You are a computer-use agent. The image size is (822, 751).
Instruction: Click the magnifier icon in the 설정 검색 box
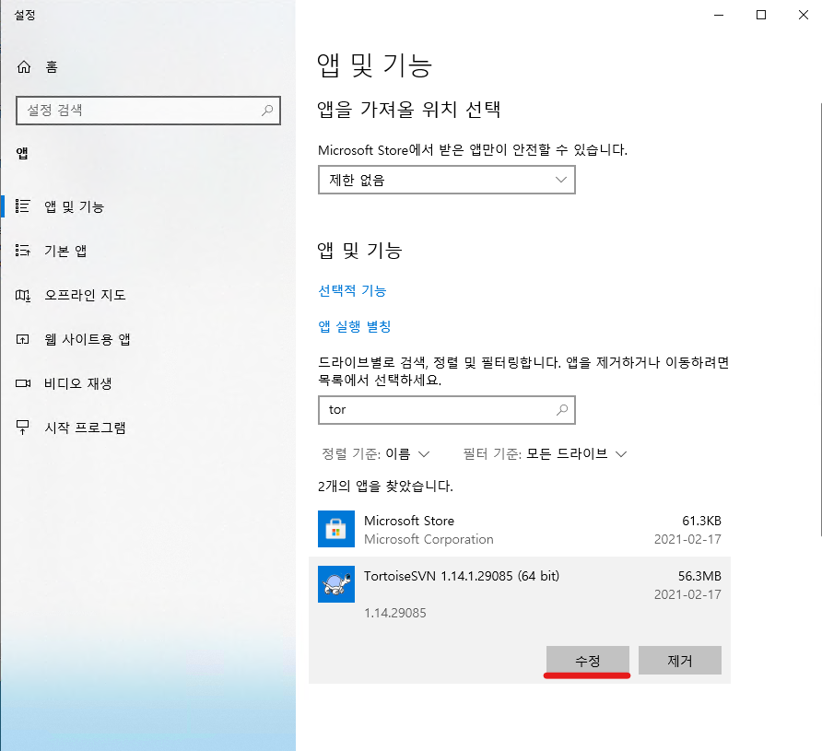click(267, 110)
